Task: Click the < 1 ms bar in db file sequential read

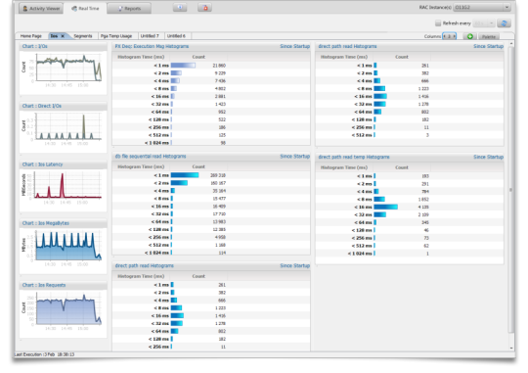Action: pos(185,175)
